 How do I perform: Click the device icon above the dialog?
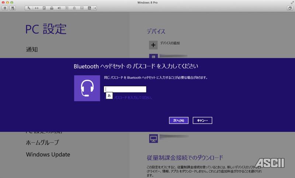tap(153, 56)
